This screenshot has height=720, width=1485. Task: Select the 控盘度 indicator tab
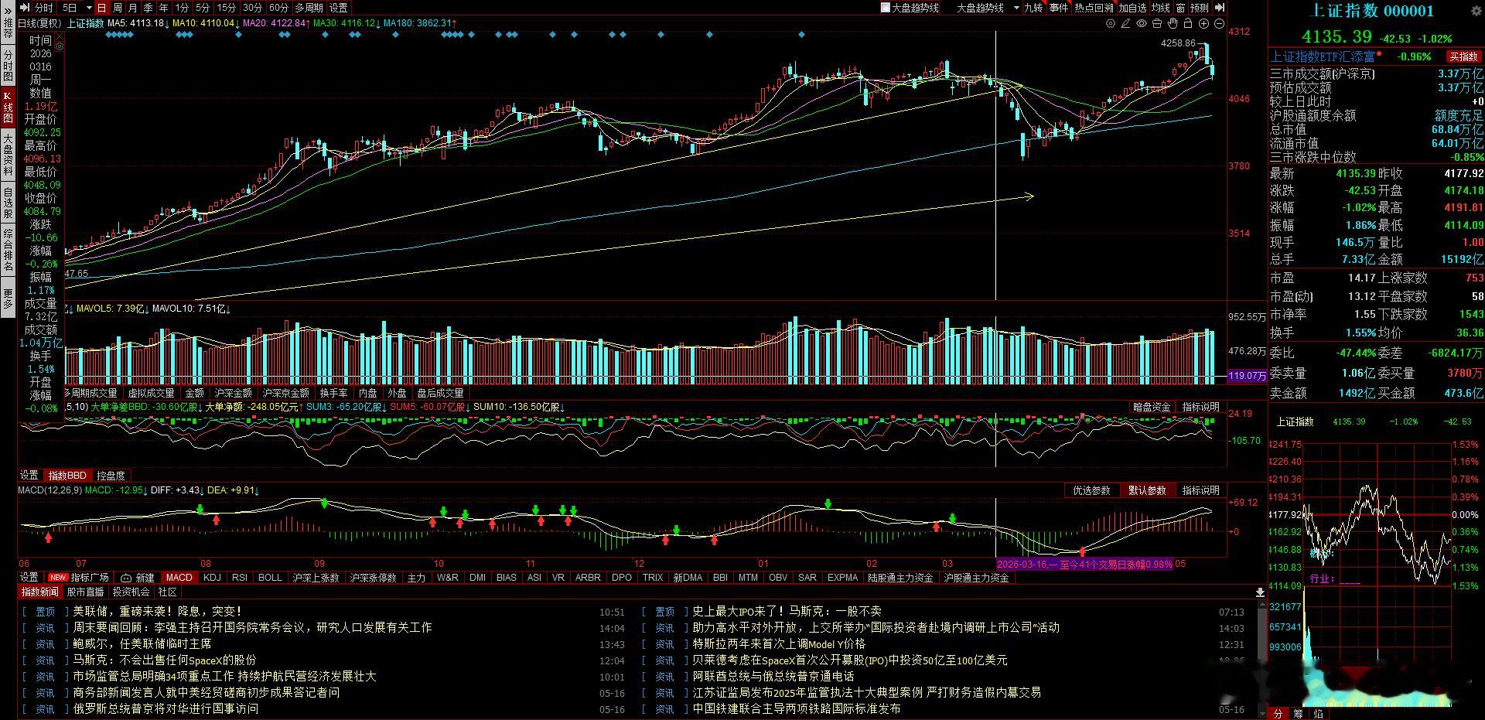click(111, 476)
